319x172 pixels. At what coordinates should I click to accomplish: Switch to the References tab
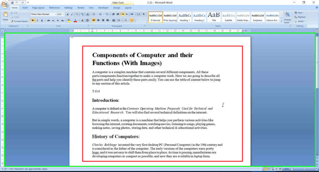54,8
